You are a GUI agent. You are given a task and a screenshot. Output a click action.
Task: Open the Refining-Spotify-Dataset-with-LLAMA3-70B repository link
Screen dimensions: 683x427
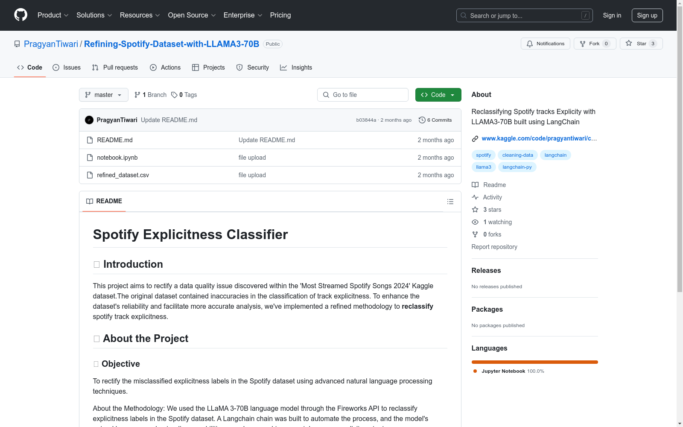tap(172, 44)
